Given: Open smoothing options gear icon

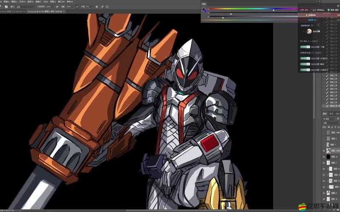Looking at the screenshot, I should [x=97, y=7].
